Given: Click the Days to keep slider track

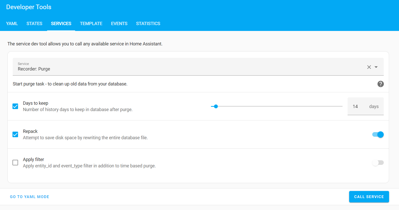Looking at the screenshot, I should [x=280, y=107].
